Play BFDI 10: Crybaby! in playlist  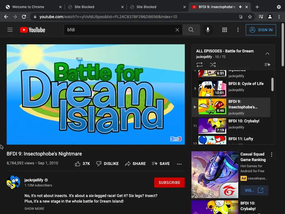pos(231,126)
